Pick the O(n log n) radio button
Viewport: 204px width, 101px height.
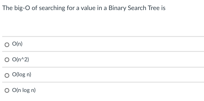tap(7, 90)
